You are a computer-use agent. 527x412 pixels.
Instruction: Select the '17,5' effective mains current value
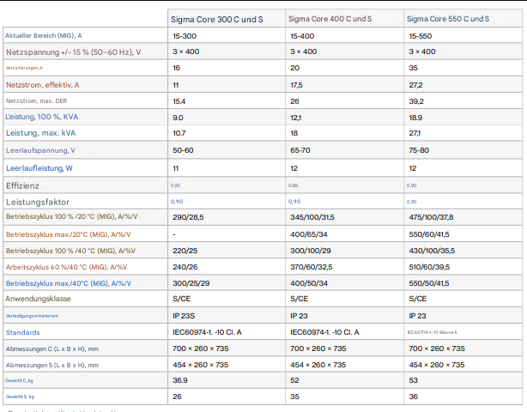296,85
